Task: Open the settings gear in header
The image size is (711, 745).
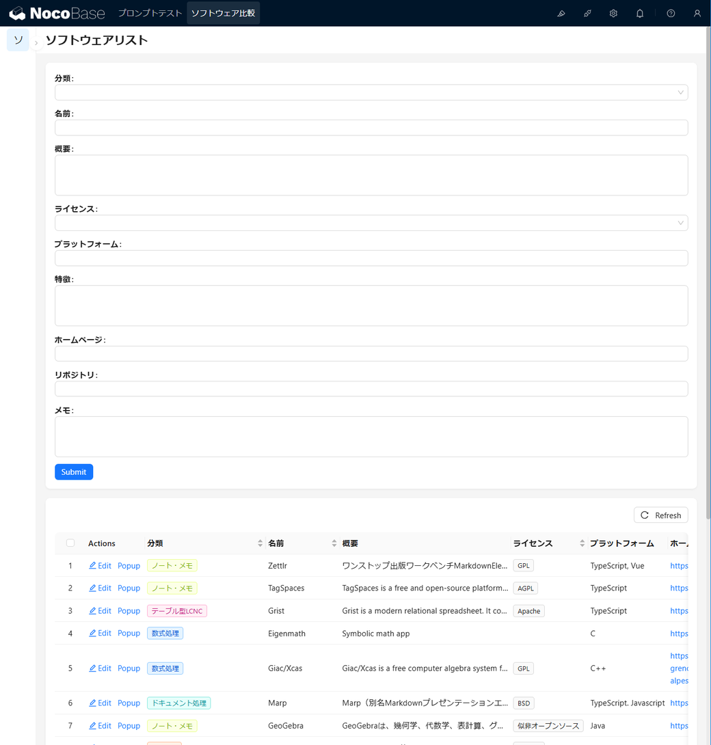Action: [x=613, y=14]
